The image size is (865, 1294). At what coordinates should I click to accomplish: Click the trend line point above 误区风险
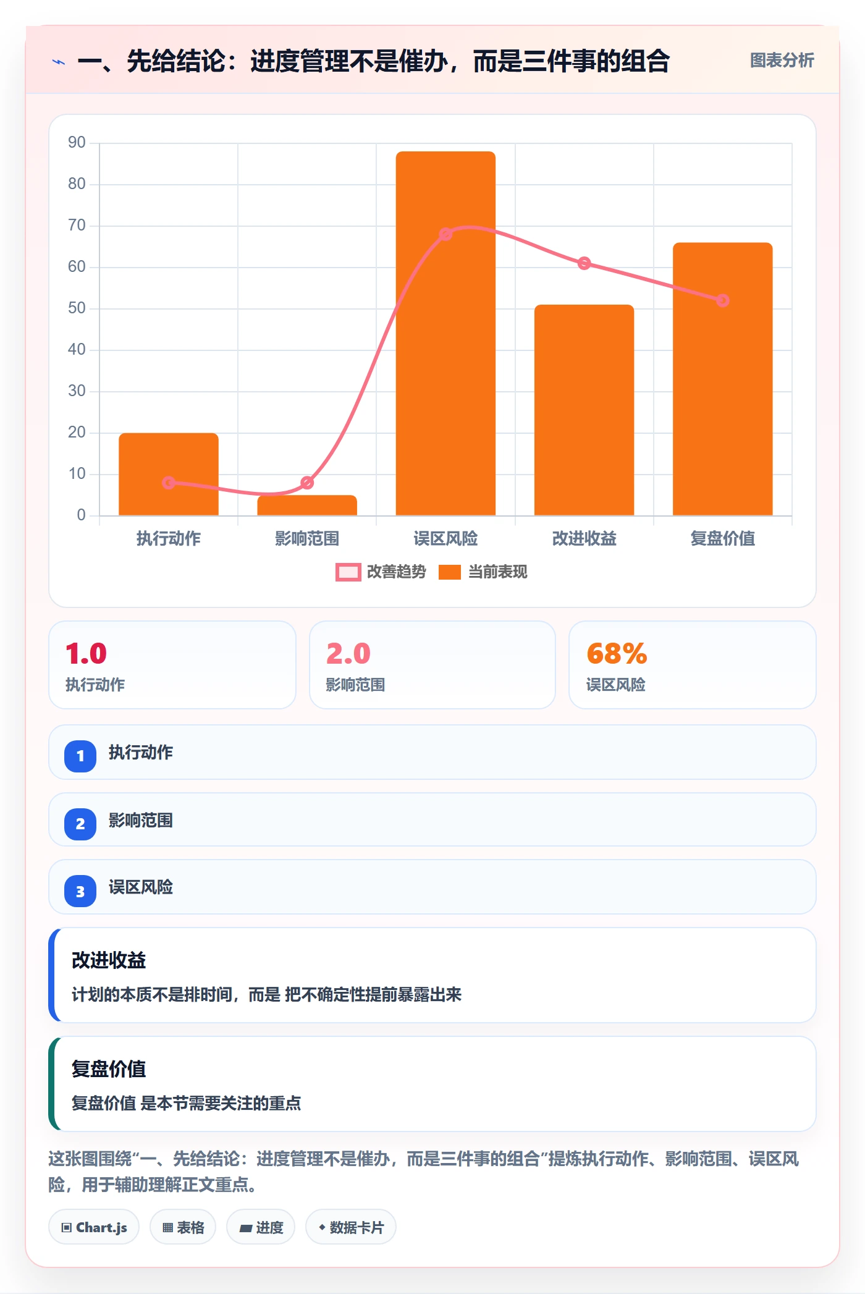tap(445, 234)
